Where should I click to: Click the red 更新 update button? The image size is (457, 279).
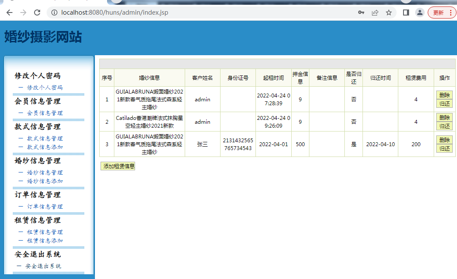pos(441,13)
